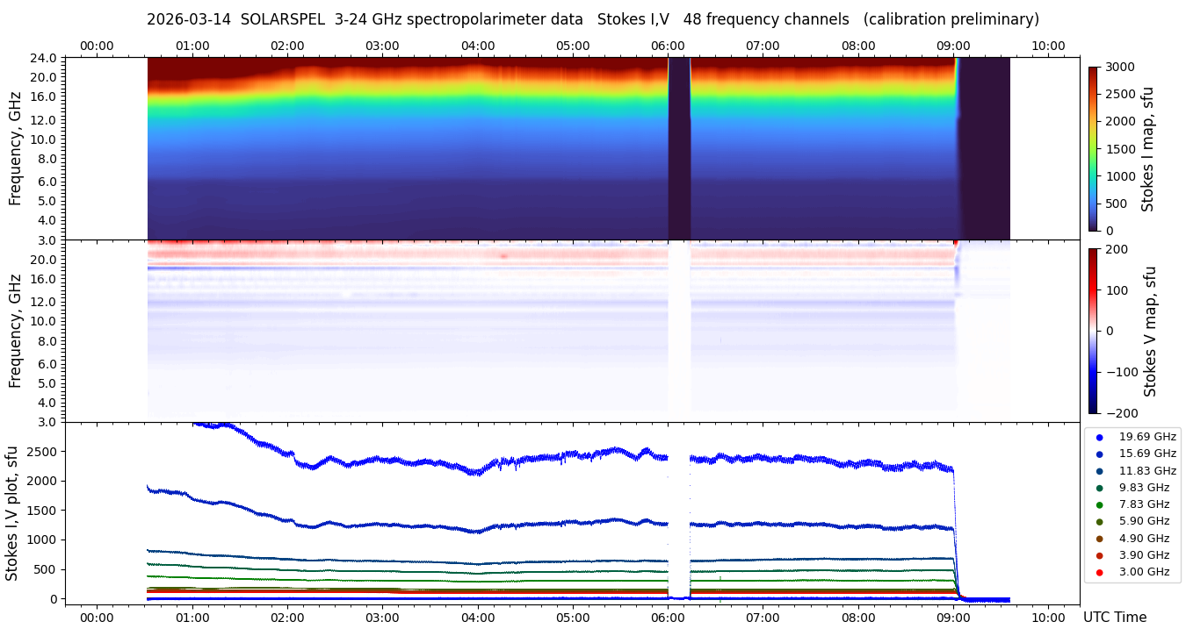The image size is (1186, 636).
Task: Click the Stokes V map colorbar
Action: coord(1093,331)
